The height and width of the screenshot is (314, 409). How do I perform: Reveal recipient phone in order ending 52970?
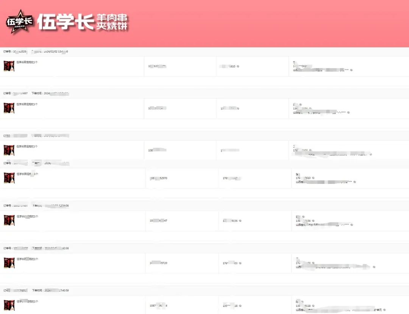tap(313, 178)
